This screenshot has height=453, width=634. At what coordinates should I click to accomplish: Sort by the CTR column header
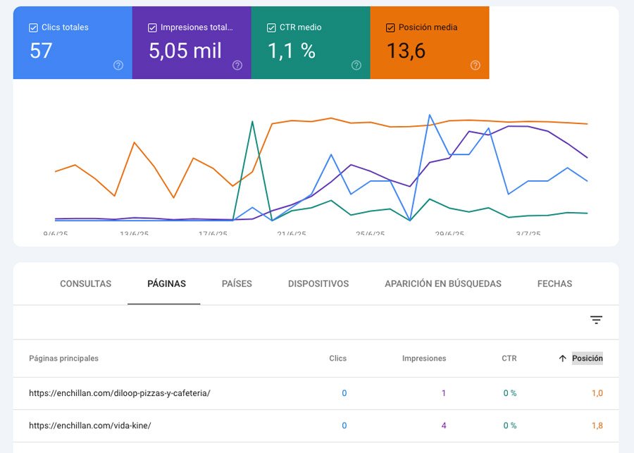coord(509,359)
